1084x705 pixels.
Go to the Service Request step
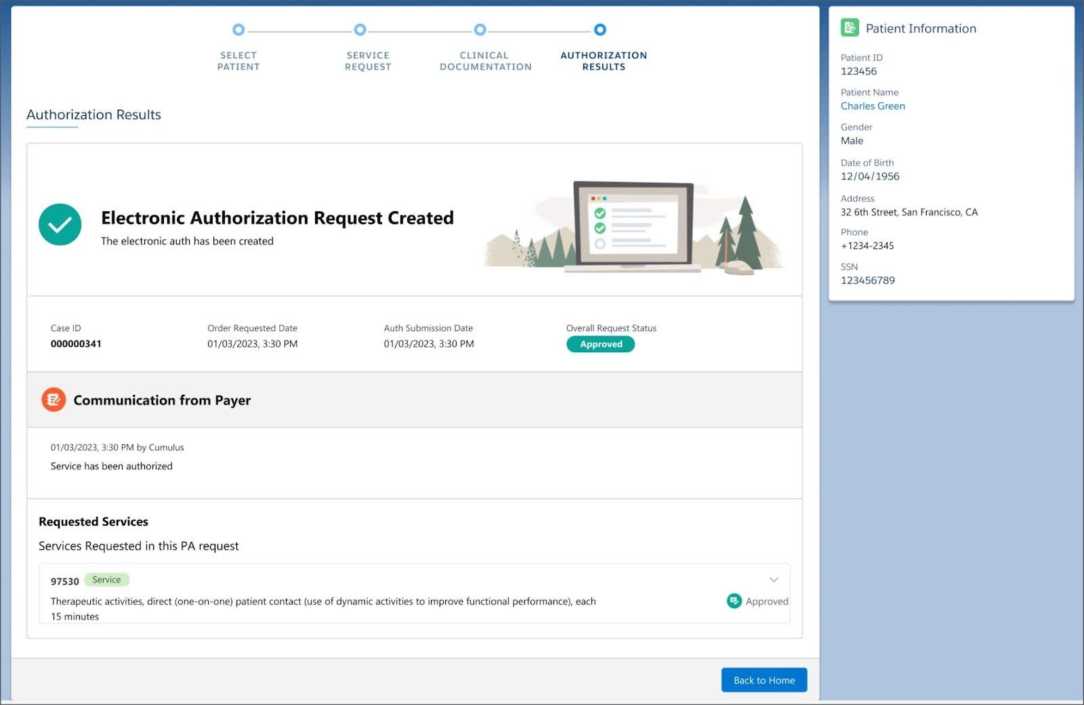360,30
